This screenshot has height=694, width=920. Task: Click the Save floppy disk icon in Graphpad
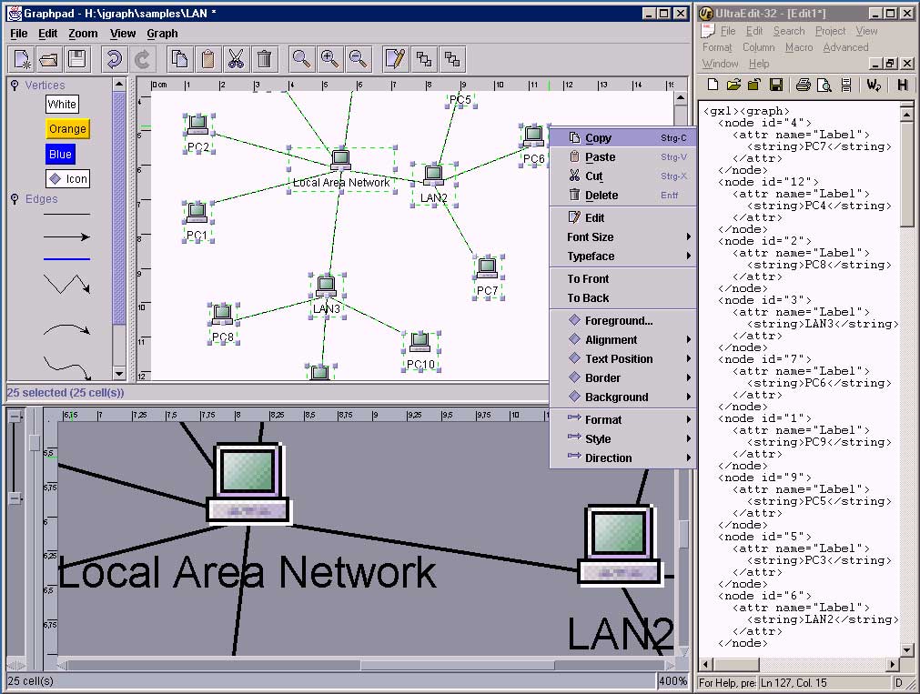pyautogui.click(x=77, y=59)
